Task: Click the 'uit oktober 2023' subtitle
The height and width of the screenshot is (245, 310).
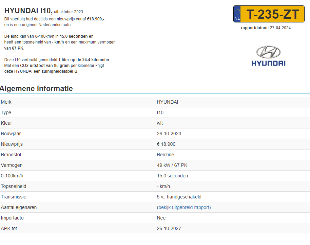Action: 69,12
